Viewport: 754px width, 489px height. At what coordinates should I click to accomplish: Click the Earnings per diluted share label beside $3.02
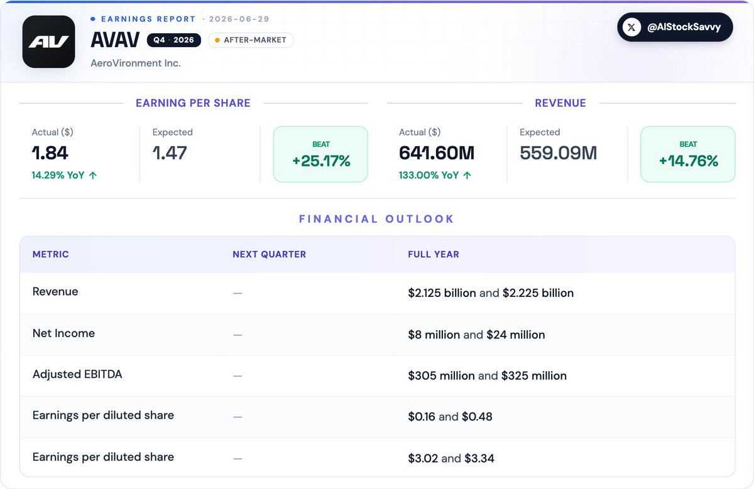click(x=103, y=457)
